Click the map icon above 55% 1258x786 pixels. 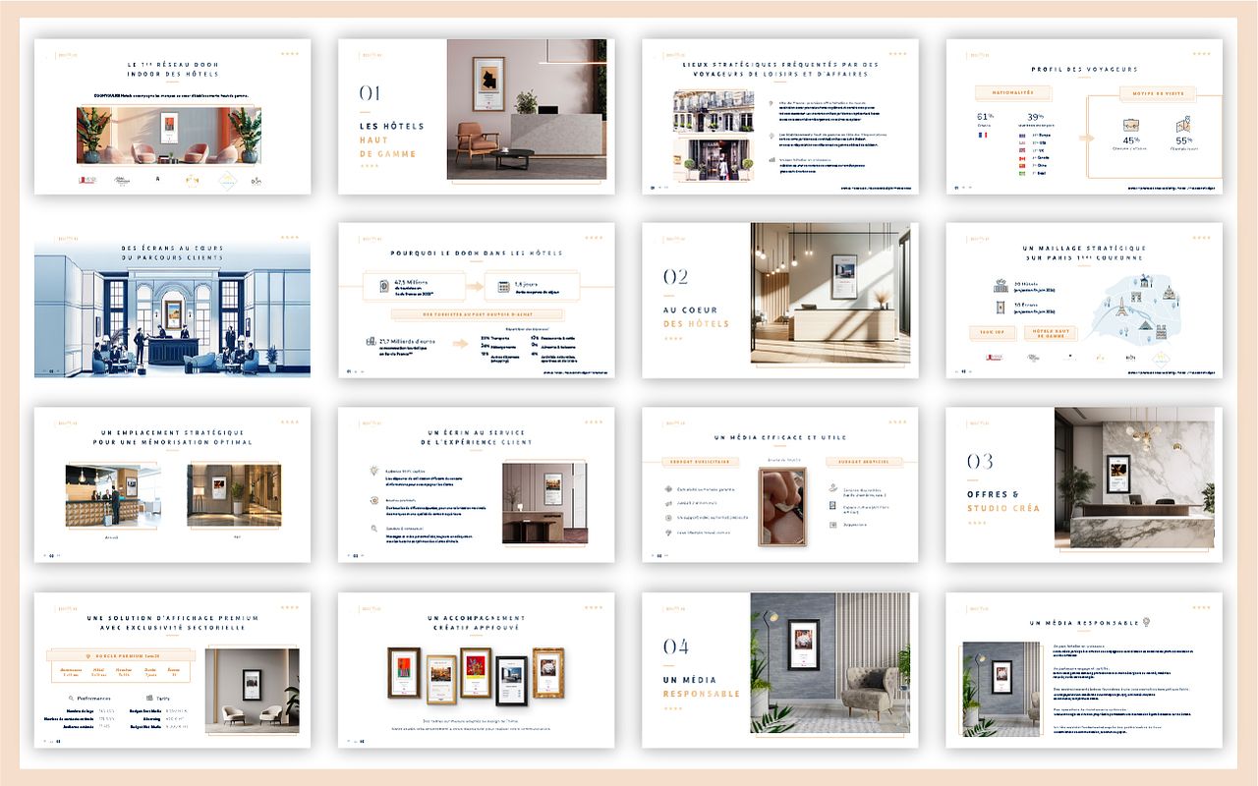tap(1182, 126)
